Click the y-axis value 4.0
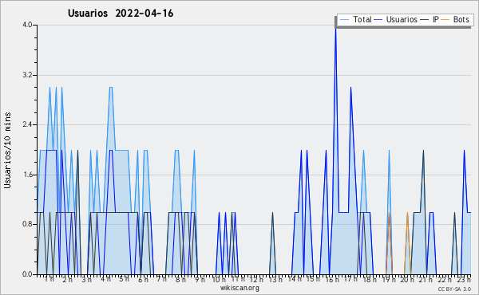The width and height of the screenshot is (479, 295). (x=27, y=25)
